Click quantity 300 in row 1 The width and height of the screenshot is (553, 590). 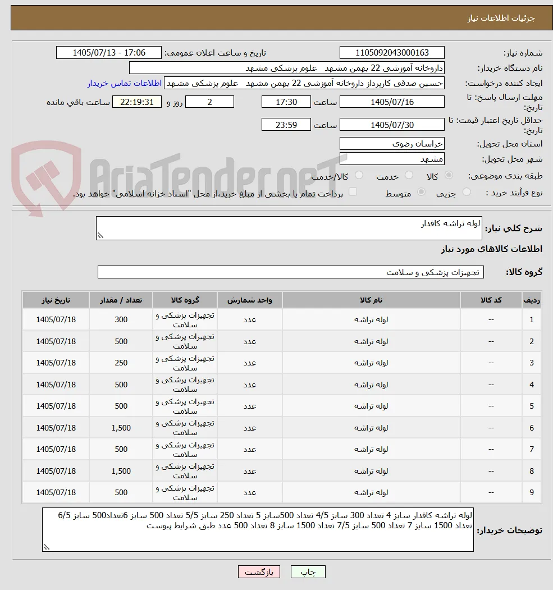pos(121,319)
